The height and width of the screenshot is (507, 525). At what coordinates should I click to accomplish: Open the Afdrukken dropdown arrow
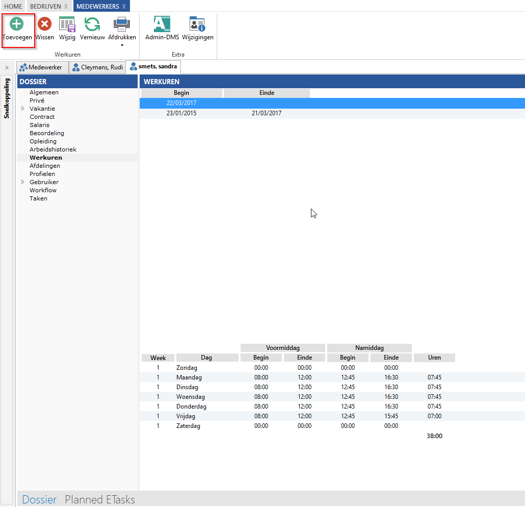pyautogui.click(x=122, y=45)
